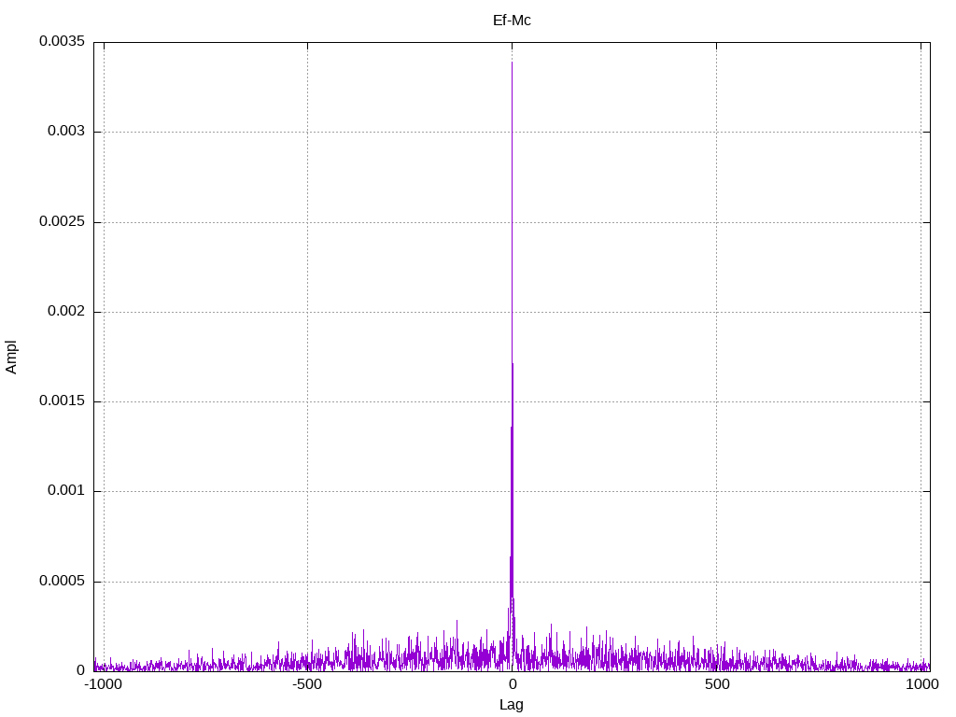The width and height of the screenshot is (956, 717).
Task: Click the plot title Ef-Mc
Action: (x=512, y=21)
